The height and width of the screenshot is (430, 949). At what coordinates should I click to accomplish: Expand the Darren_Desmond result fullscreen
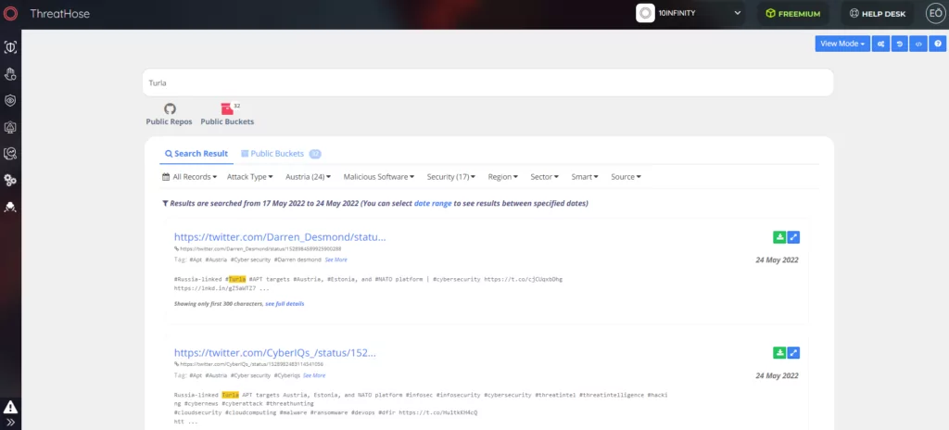click(793, 237)
